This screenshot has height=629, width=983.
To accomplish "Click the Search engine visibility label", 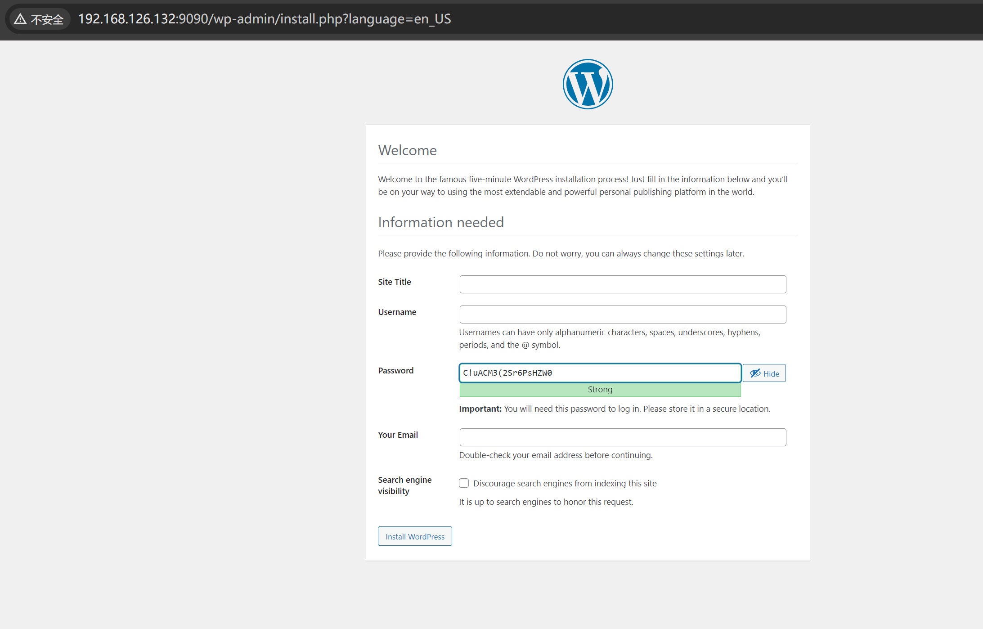I will pyautogui.click(x=404, y=485).
